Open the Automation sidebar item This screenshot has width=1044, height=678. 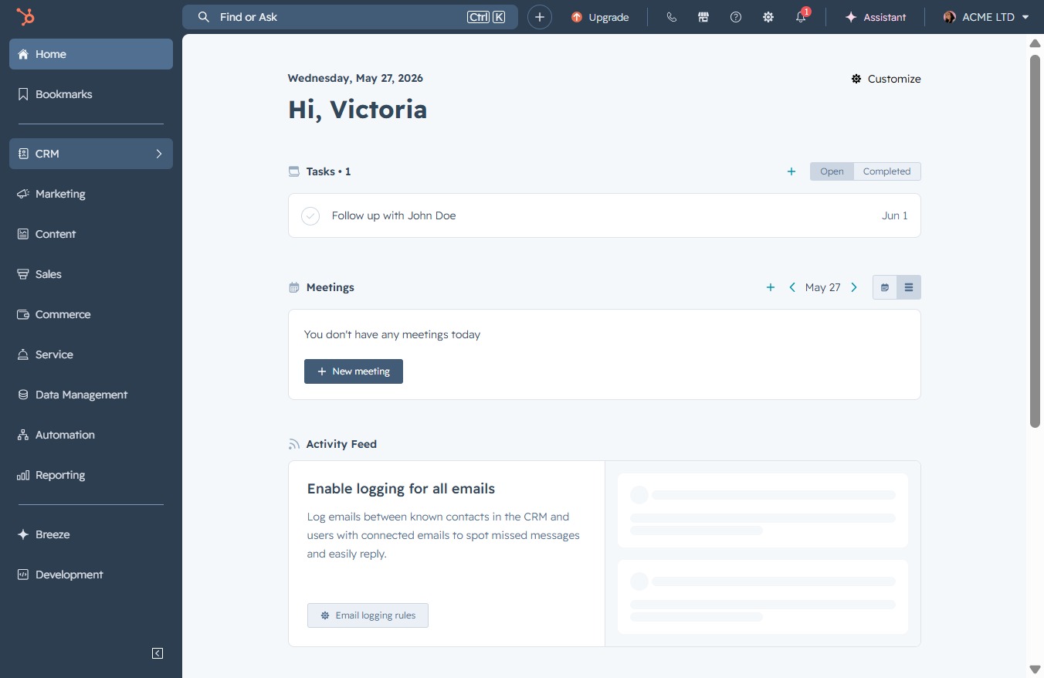[91, 435]
